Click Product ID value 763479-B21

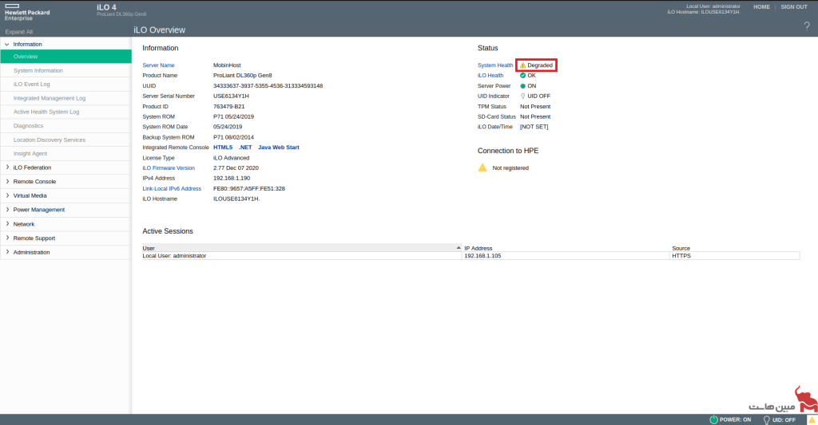tap(228, 106)
